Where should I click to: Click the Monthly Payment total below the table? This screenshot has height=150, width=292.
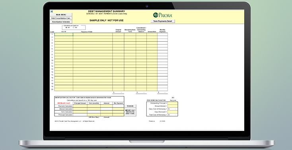pyautogui.click(x=162, y=92)
